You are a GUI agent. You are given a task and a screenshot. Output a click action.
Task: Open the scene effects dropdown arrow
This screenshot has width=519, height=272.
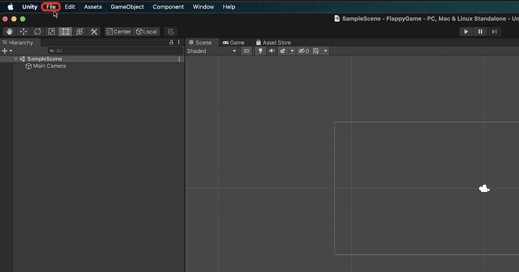pos(292,51)
